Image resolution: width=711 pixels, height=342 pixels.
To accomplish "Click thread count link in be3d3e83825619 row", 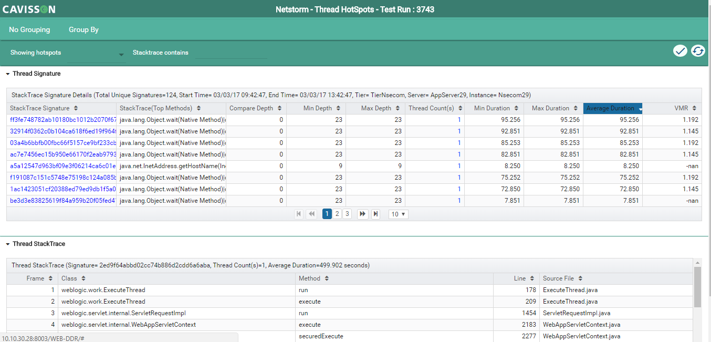I will (459, 201).
